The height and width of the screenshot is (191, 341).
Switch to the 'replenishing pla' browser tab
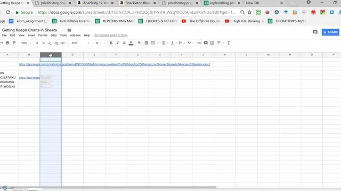222,3
